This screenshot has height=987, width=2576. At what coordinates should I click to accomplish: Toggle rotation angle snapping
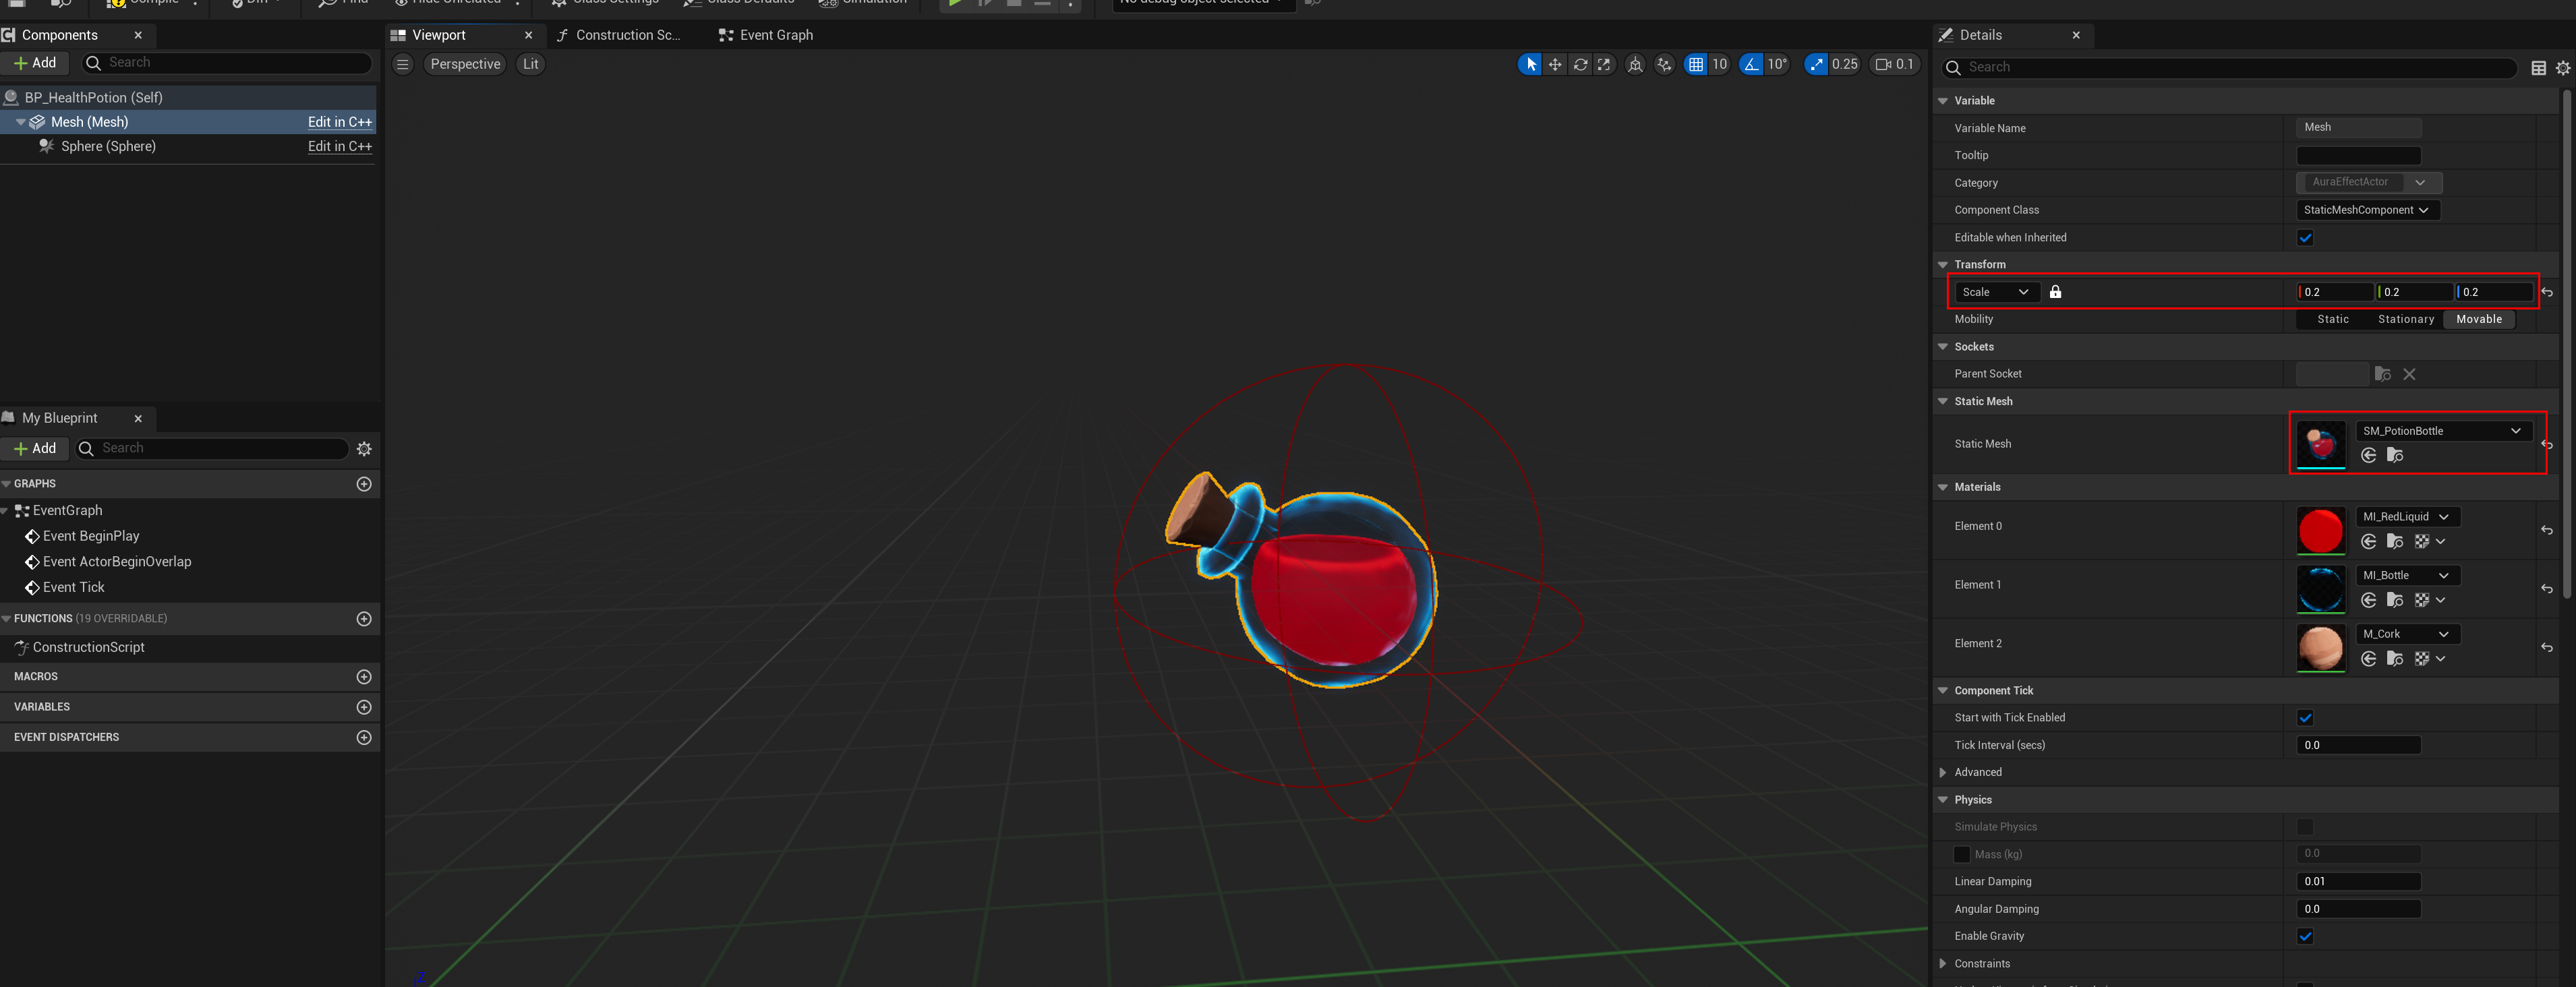[1751, 64]
